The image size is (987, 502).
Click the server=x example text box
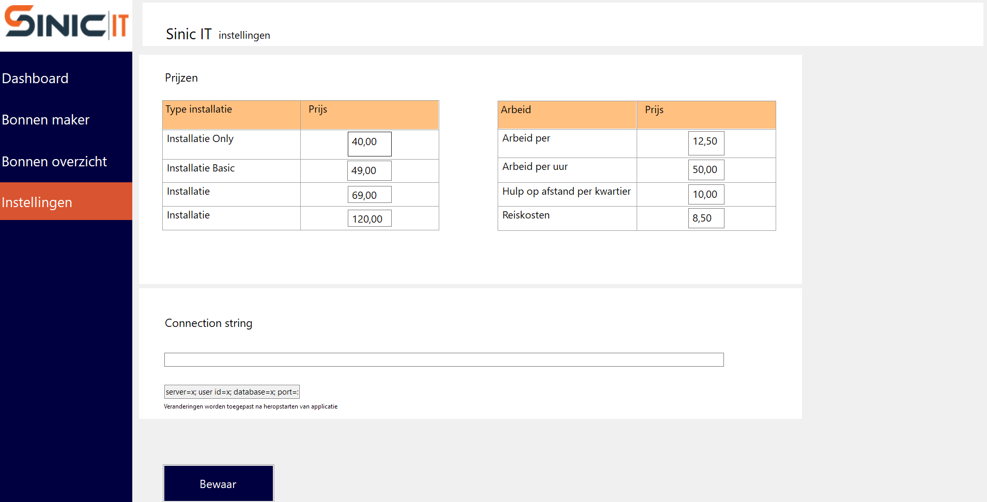point(232,391)
